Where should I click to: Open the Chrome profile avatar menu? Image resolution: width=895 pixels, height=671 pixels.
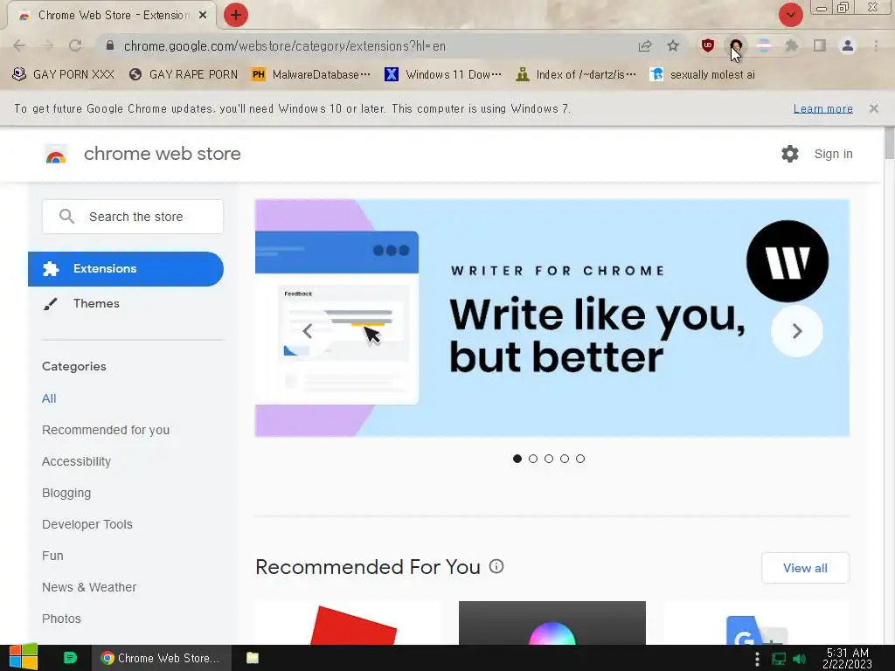tap(848, 45)
